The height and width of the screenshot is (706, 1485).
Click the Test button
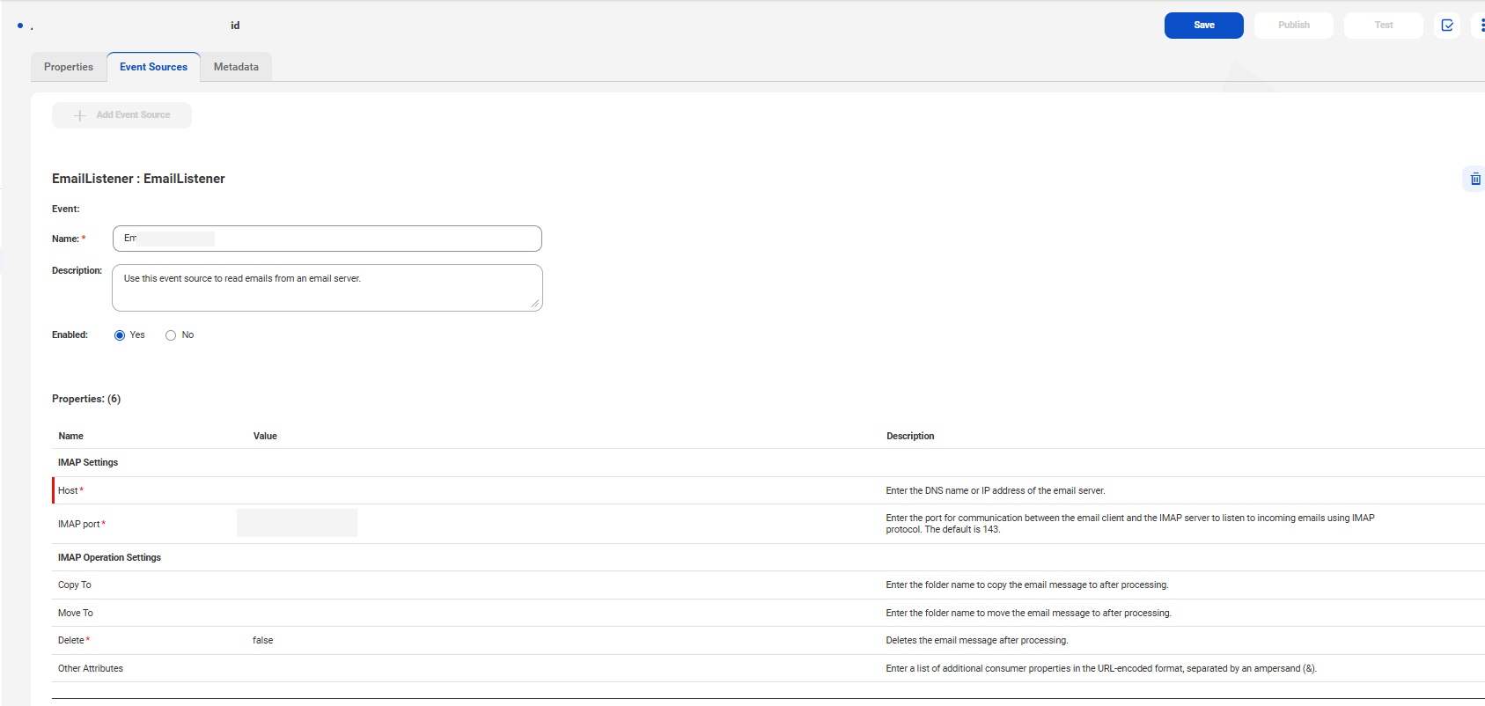tap(1383, 26)
